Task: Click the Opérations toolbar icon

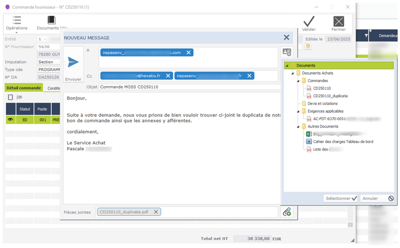Action: pos(16,20)
